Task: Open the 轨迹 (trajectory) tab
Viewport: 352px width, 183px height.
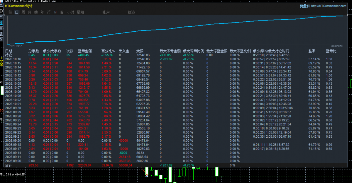Action: pyautogui.click(x=131, y=12)
